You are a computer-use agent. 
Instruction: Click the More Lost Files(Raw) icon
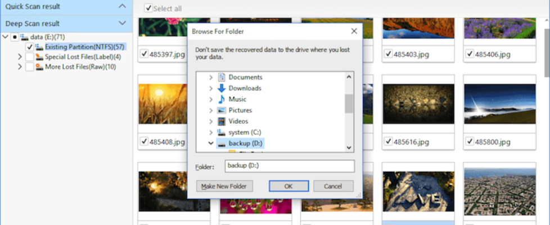[39, 67]
